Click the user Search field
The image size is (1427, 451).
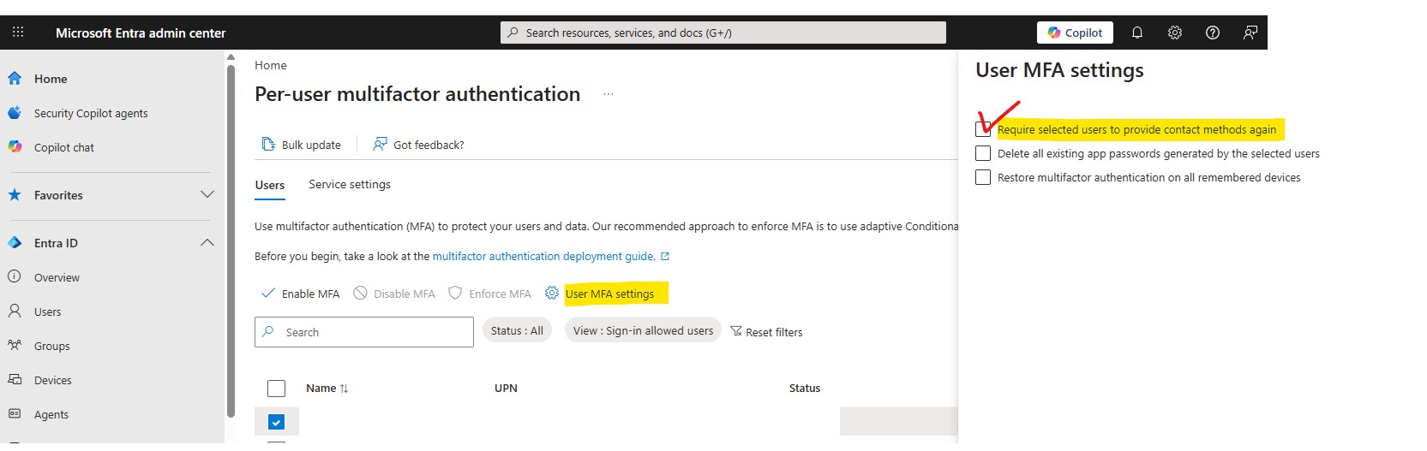[364, 332]
